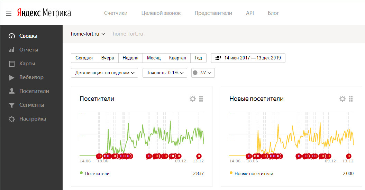Viewport: 365px width, 190px height.
Task: Toggle the green Посетители legend dot
Action: pyautogui.click(x=81, y=173)
